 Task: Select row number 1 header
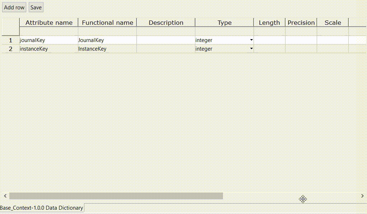click(10, 40)
